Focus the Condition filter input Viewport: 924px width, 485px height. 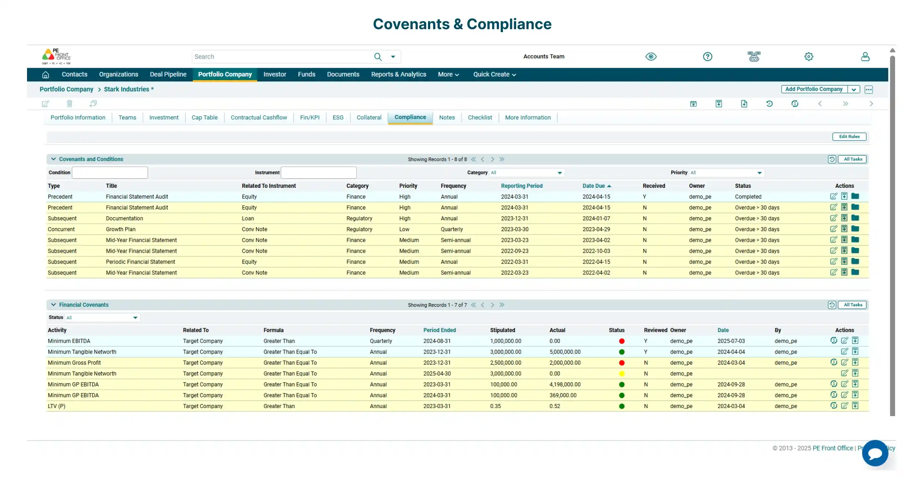pyautogui.click(x=110, y=173)
